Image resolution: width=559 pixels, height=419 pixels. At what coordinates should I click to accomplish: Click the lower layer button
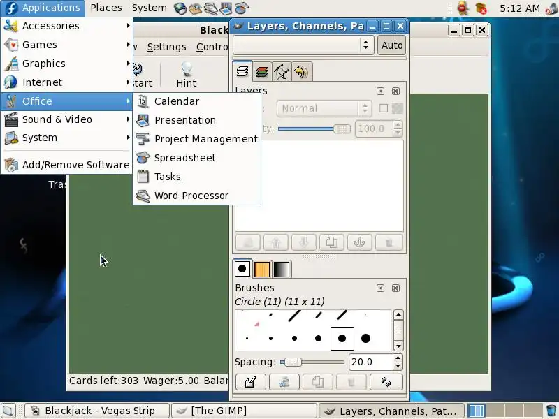point(304,242)
